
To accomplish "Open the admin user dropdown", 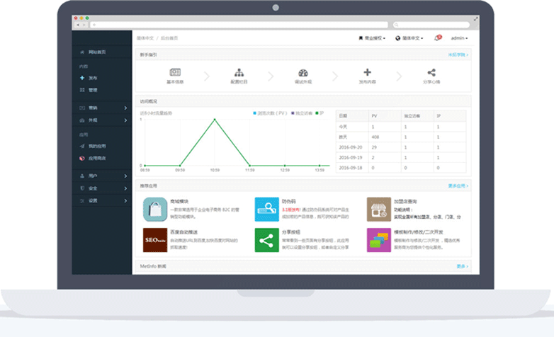I will click(x=459, y=38).
